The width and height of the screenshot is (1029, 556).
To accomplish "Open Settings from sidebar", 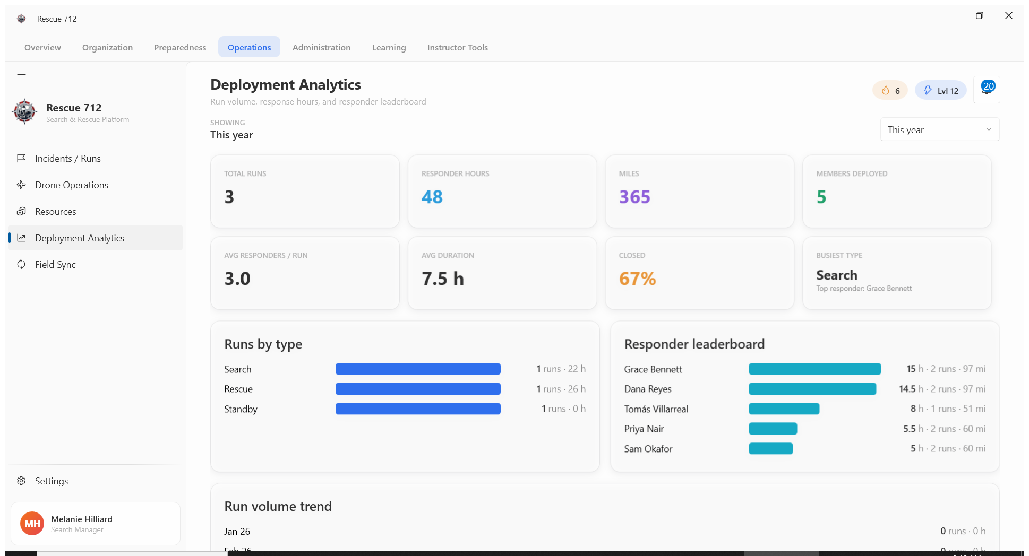I will [x=96, y=481].
